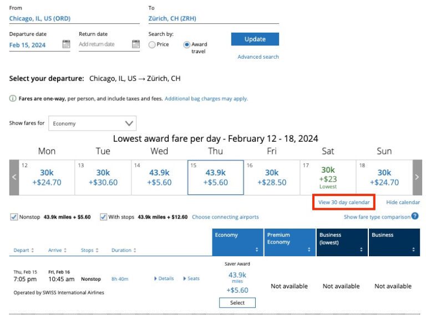
Task: Expand the Seats disclosure triangle
Action: pyautogui.click(x=191, y=278)
